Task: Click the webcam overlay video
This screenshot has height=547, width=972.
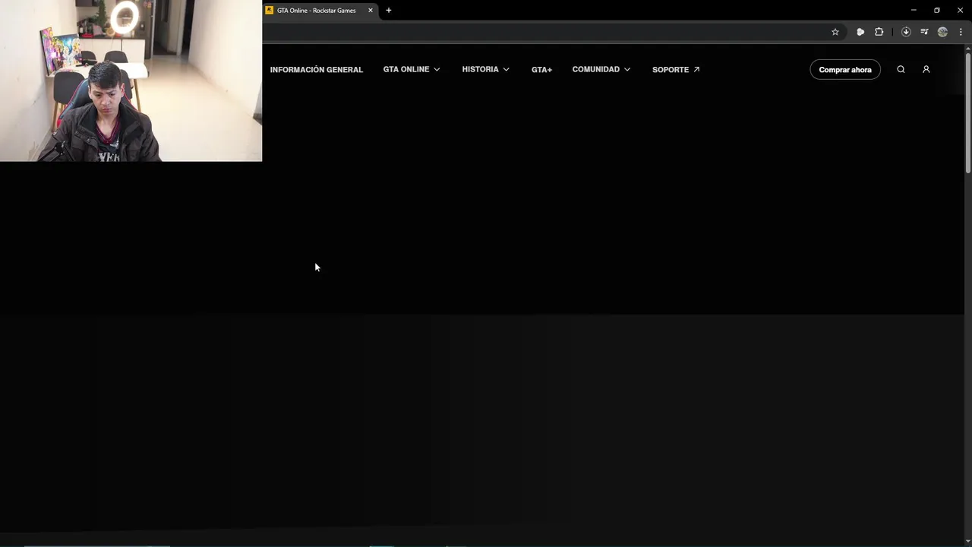Action: click(131, 81)
